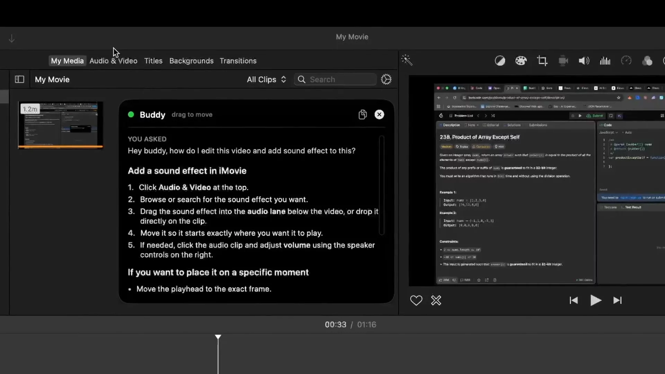Open the color balance tool
665x374 pixels.
pos(500,61)
